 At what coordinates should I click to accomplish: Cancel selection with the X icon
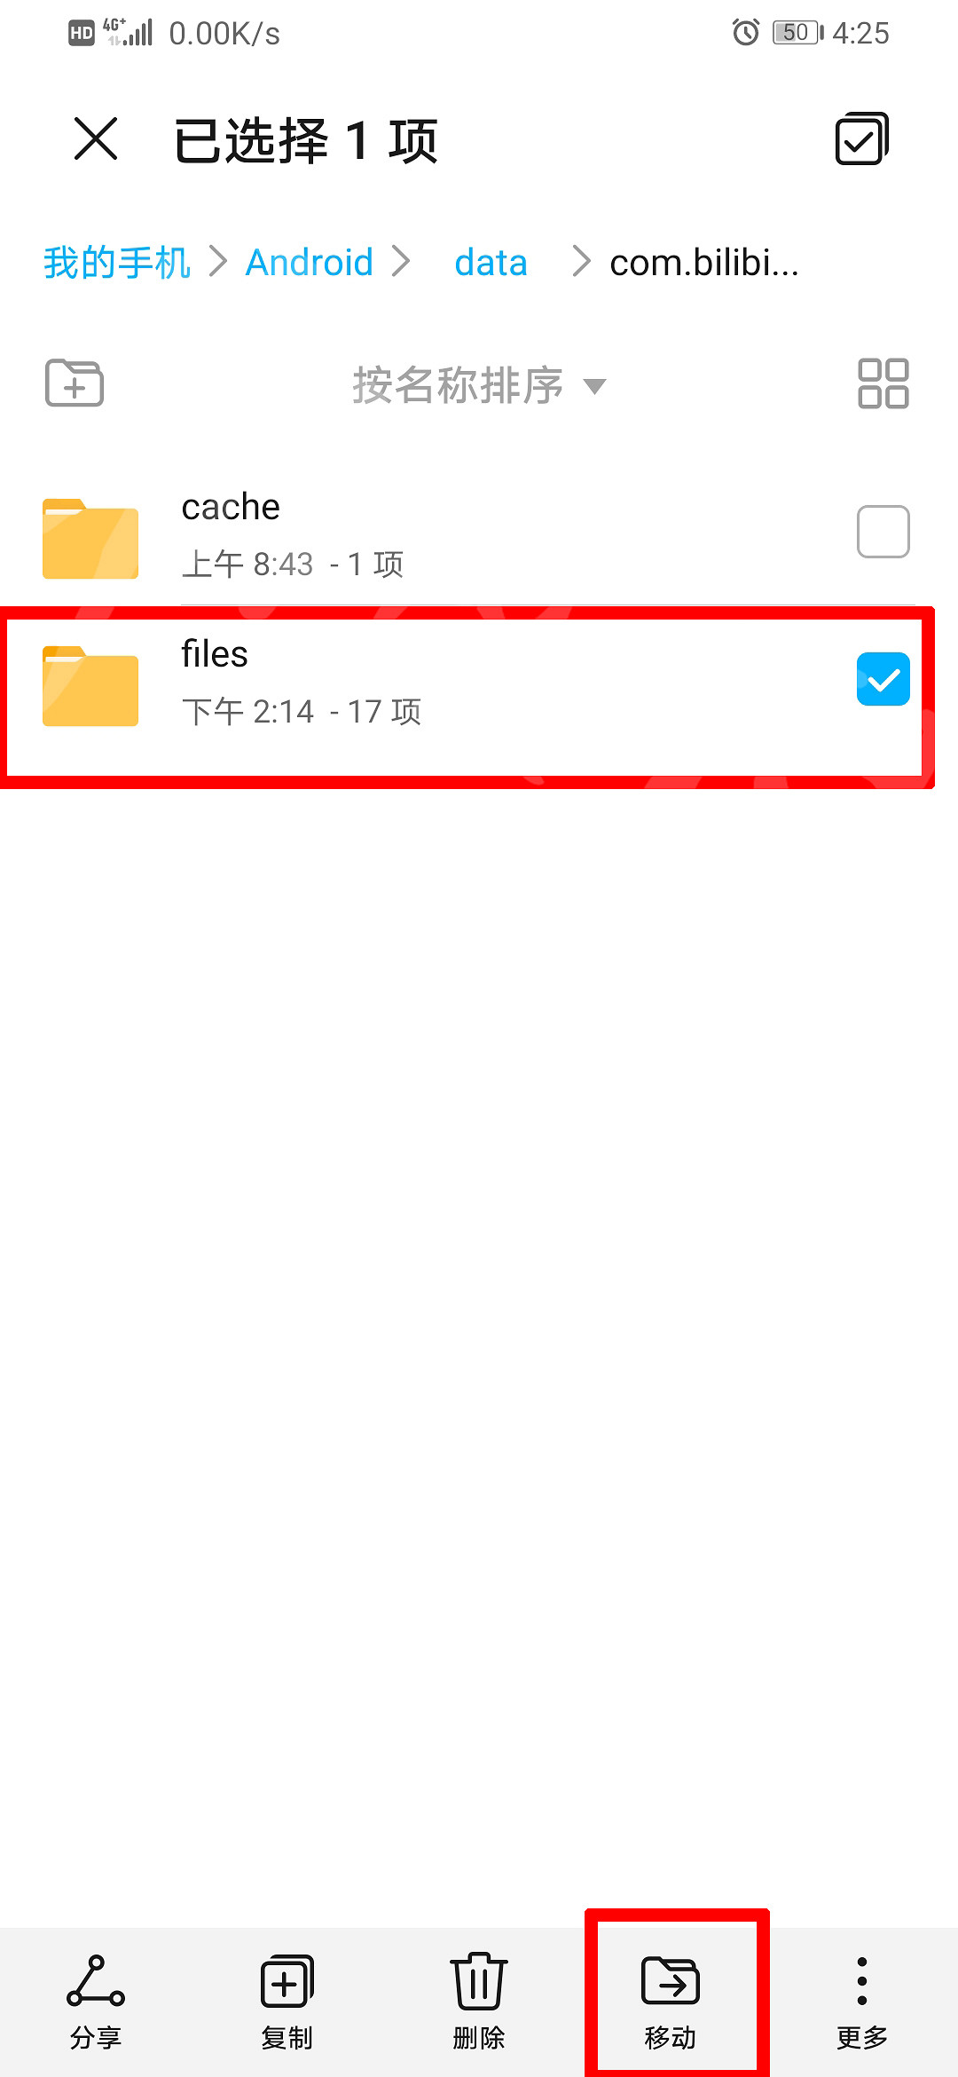coord(96,139)
